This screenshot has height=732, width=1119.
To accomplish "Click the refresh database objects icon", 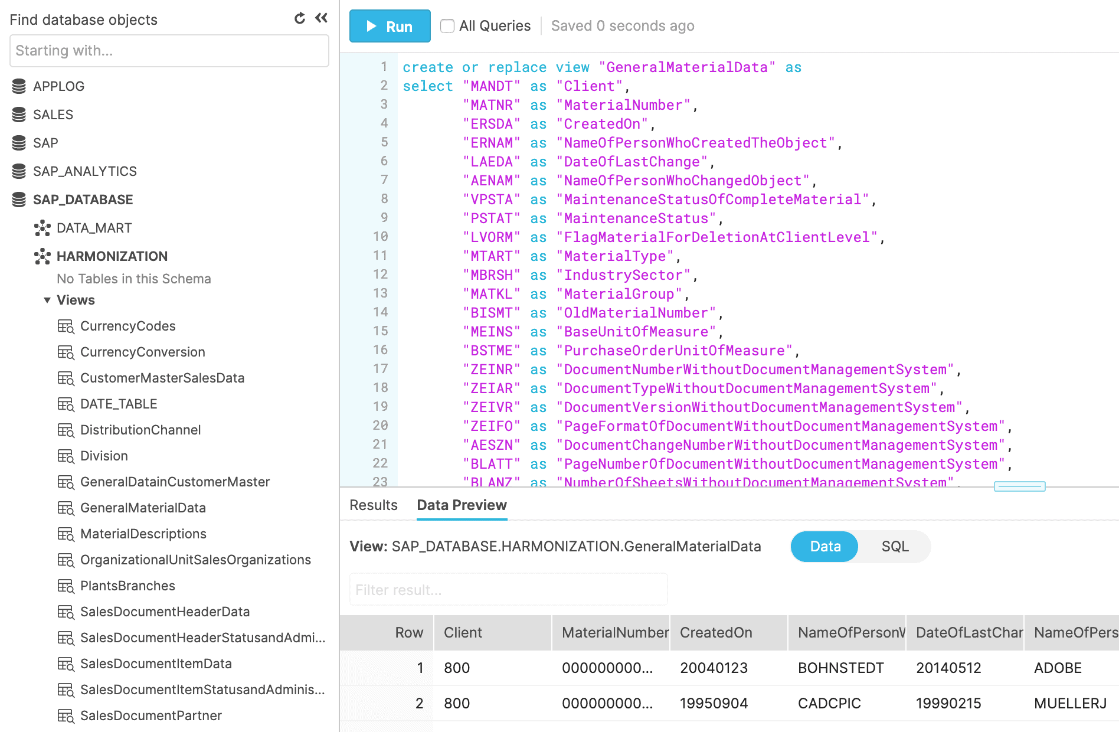I will point(300,18).
